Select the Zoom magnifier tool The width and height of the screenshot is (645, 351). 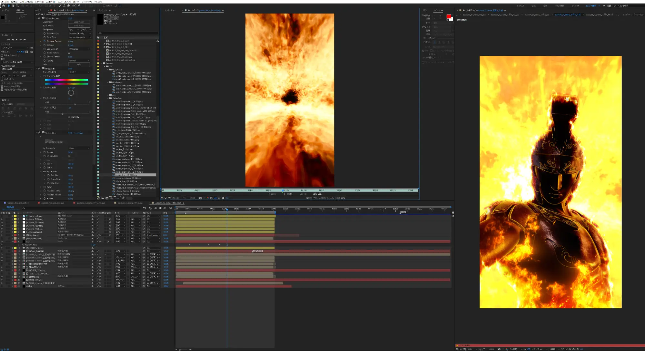coord(17,6)
